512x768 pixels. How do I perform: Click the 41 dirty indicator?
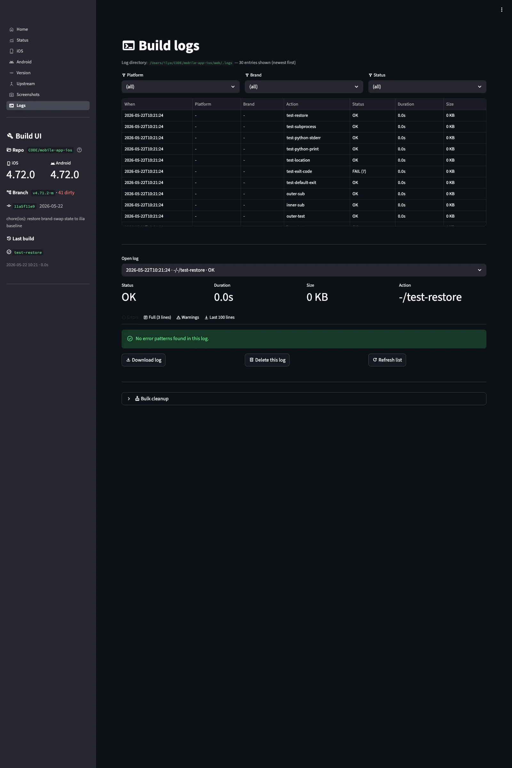(66, 193)
